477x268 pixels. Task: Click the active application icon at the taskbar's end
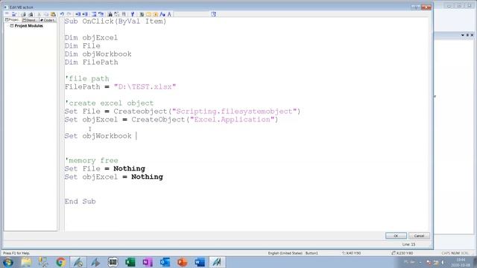click(217, 262)
